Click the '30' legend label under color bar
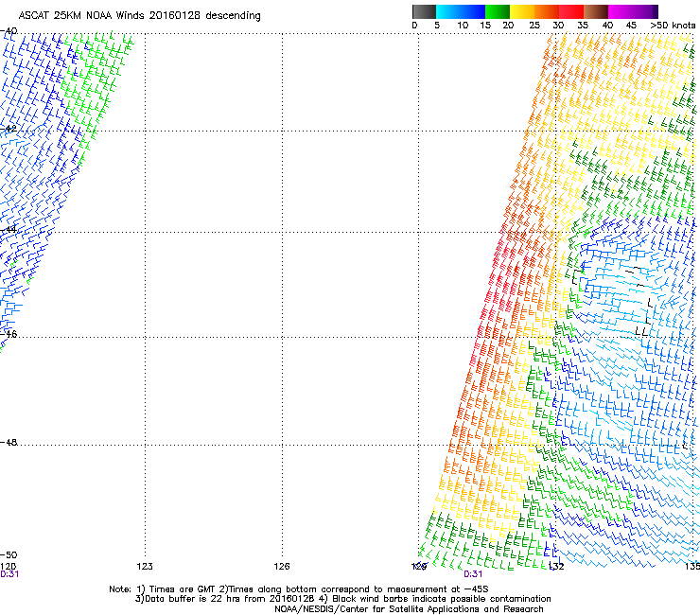Screen dimensions: 700x615 558,26
